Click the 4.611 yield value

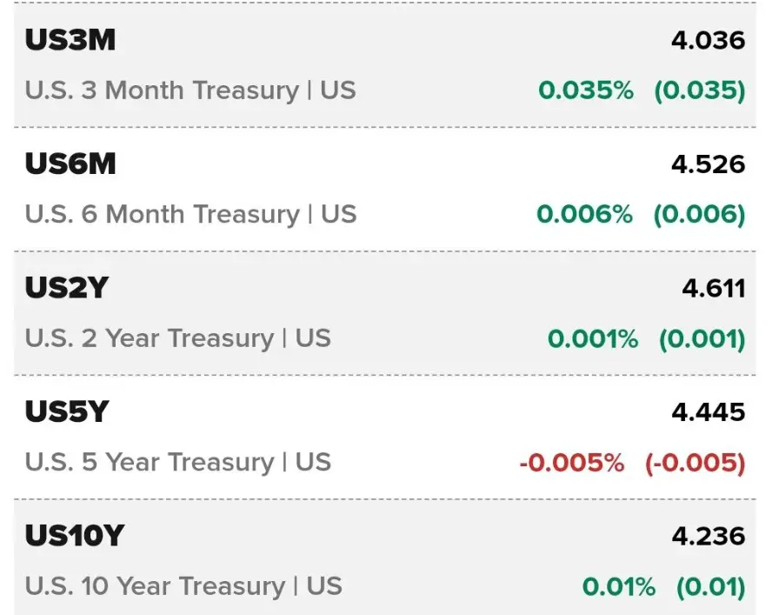714,288
